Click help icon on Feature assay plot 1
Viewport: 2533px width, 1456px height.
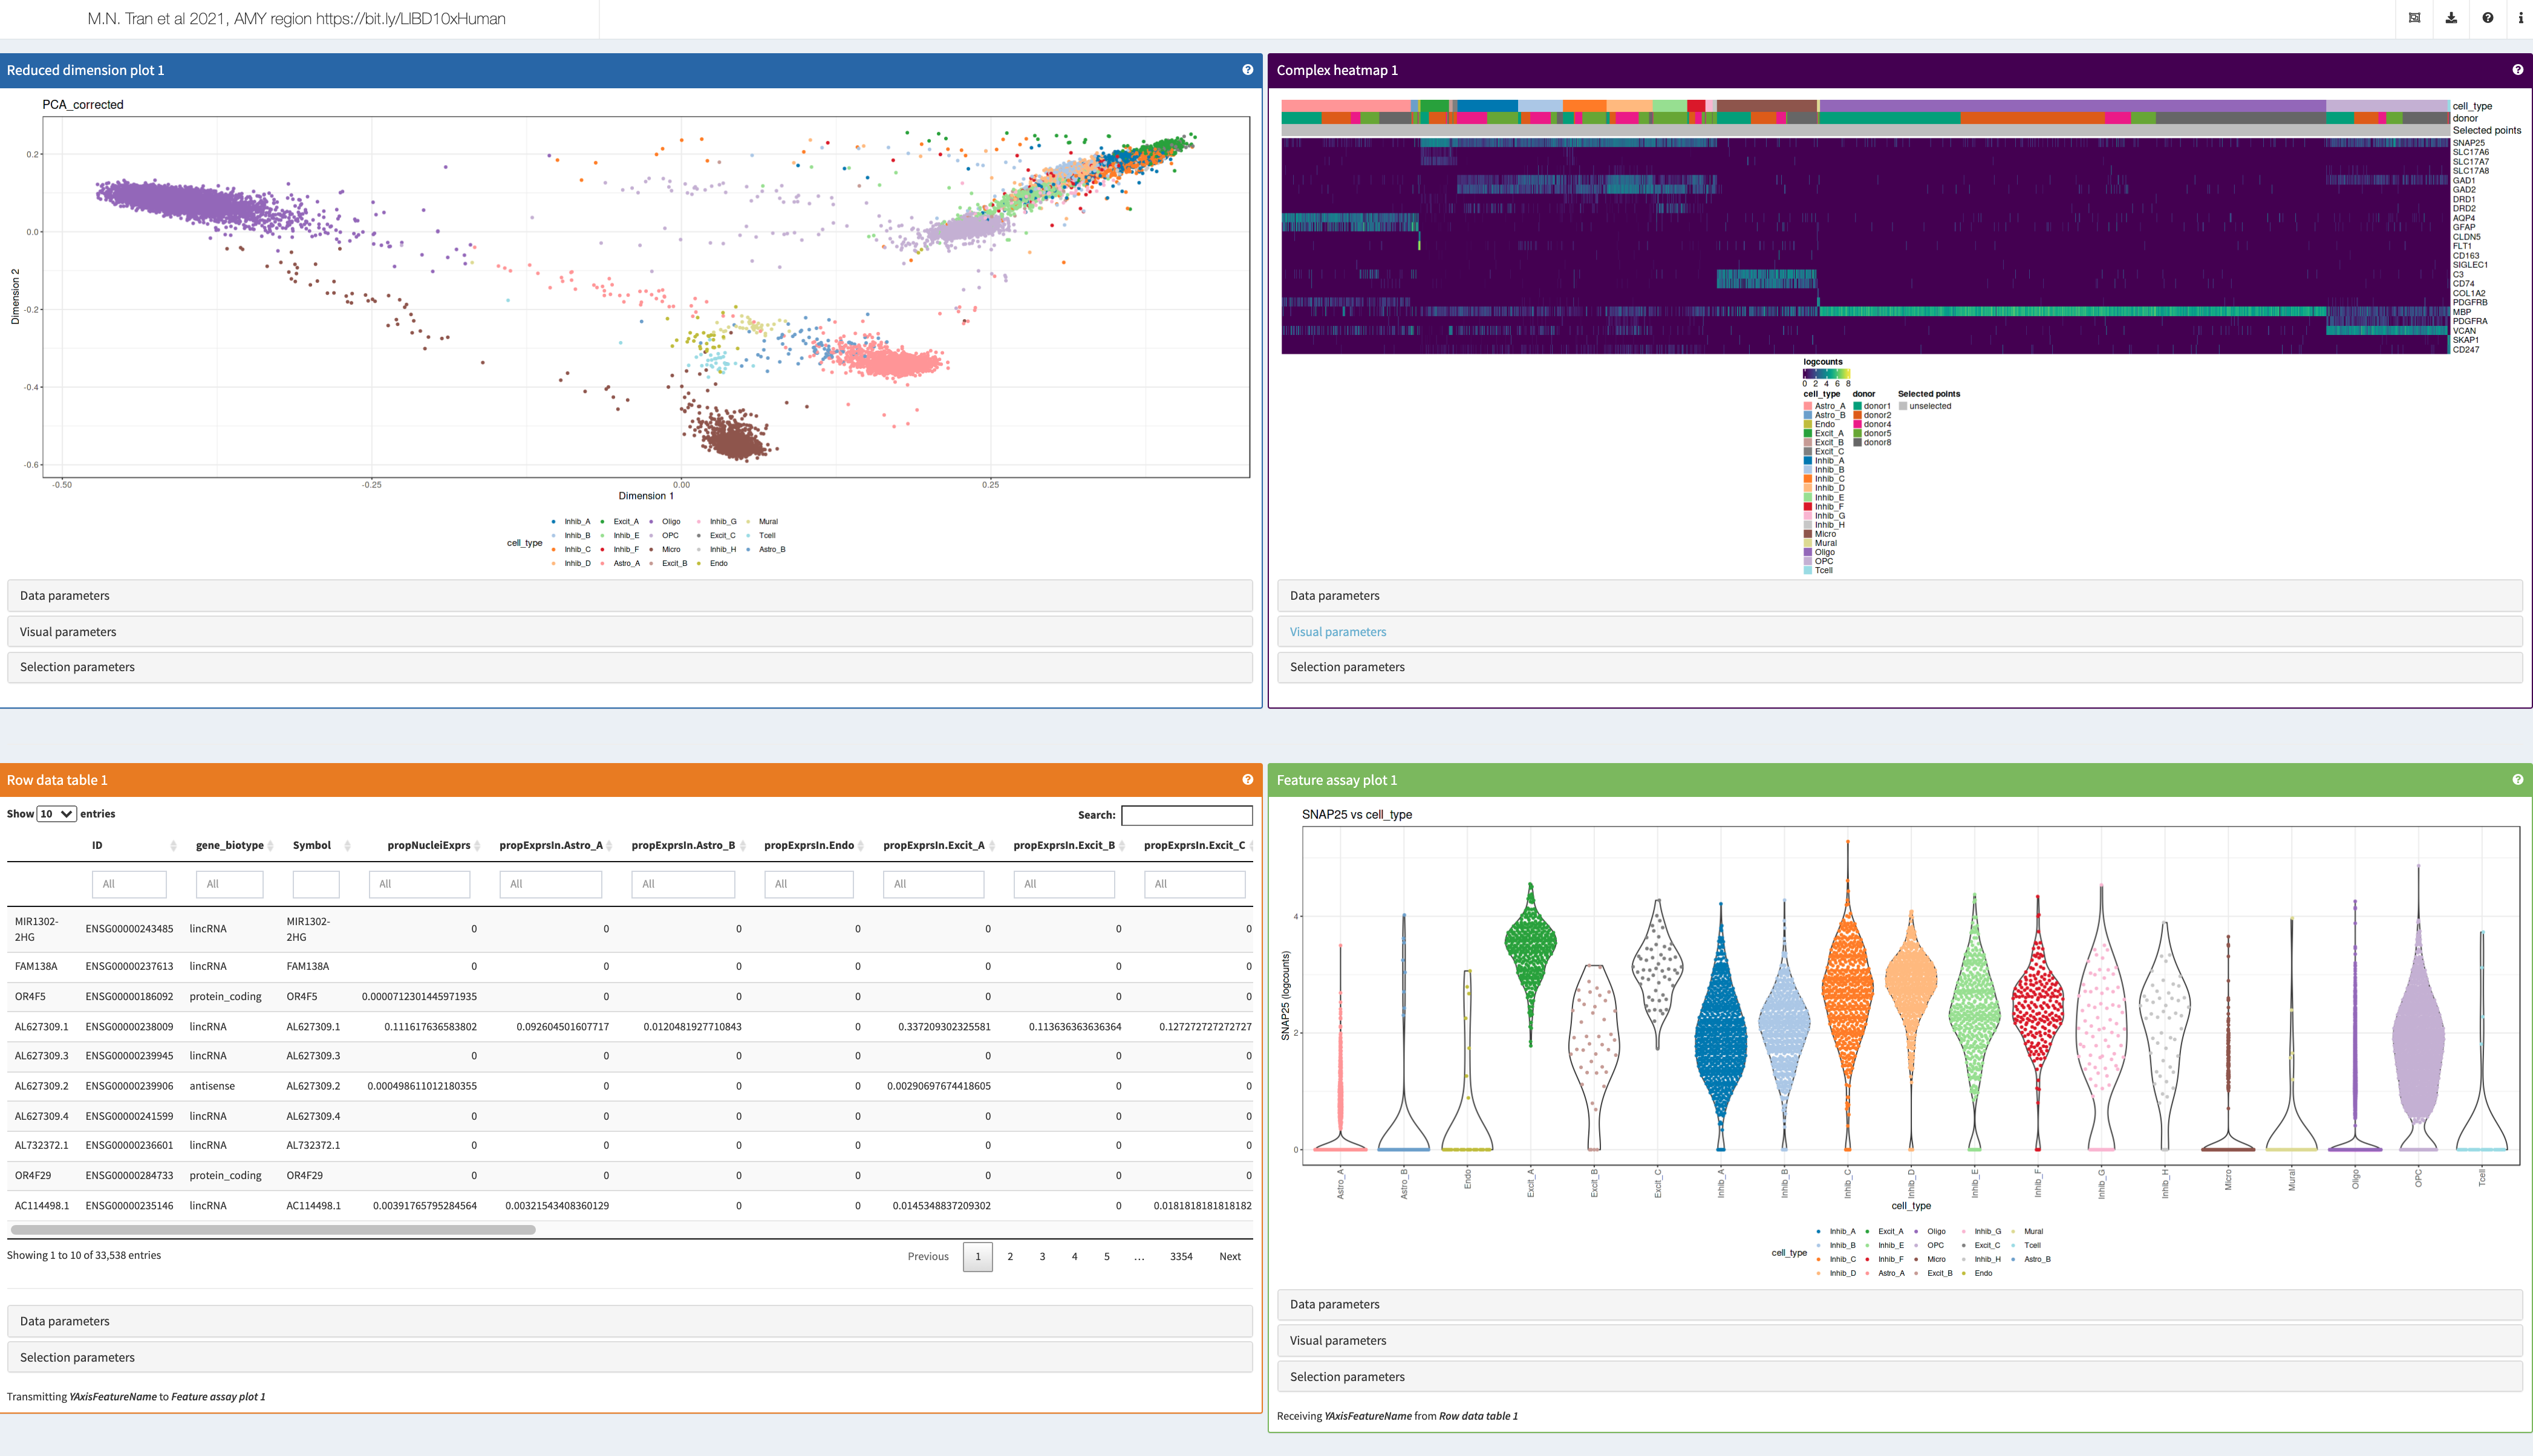pos(2517,780)
